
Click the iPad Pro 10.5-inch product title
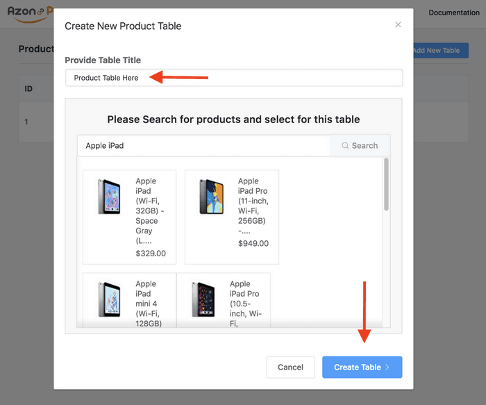click(245, 304)
